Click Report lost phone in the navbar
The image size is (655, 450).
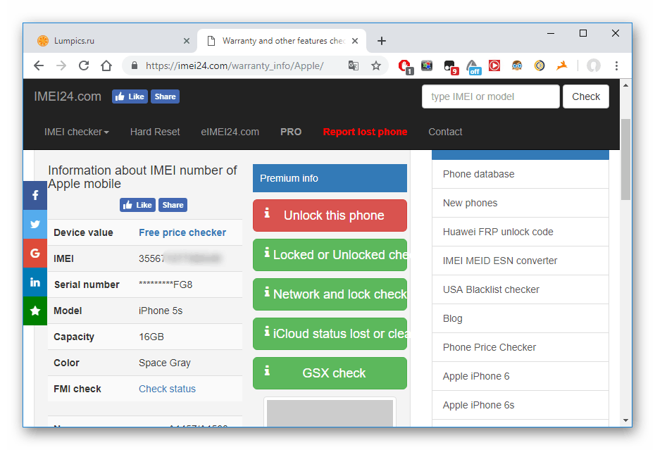(x=365, y=132)
